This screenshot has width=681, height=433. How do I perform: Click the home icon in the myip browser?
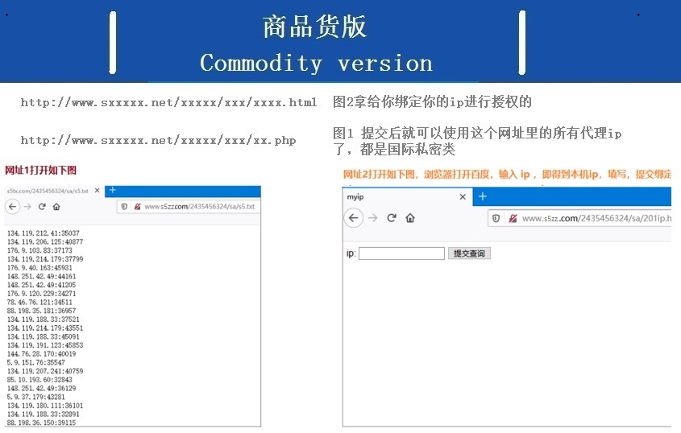pos(410,218)
